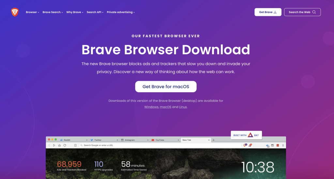Click the yellow minimize dot in mockup

(x=53, y=139)
